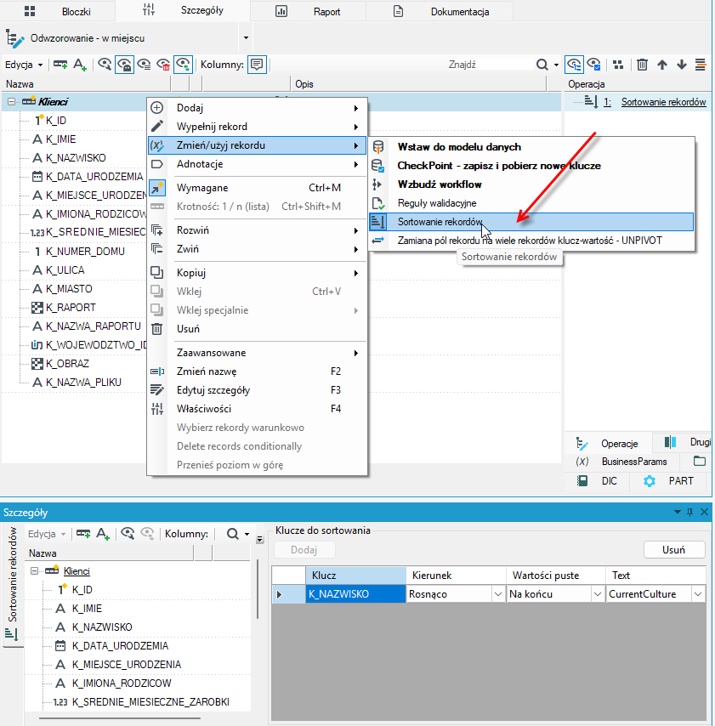715x726 pixels.
Task: Click add-record icon in the top toolbar
Action: 60,65
